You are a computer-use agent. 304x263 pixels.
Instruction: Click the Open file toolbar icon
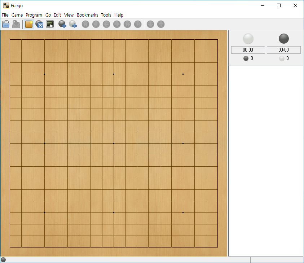[x=6, y=24]
